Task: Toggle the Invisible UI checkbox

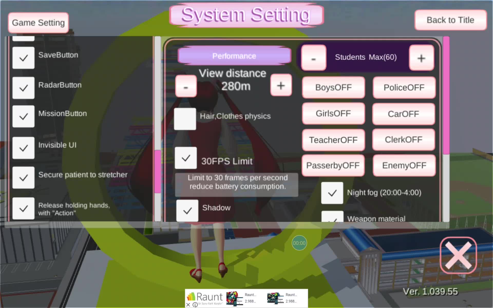Action: (23, 148)
